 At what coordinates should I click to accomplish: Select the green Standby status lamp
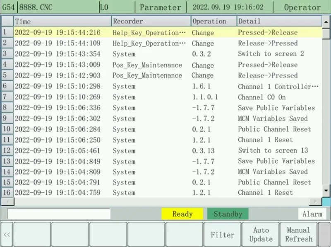[x=228, y=214]
